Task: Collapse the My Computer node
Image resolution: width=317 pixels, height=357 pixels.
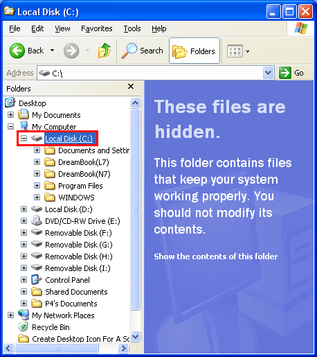Action: point(10,127)
